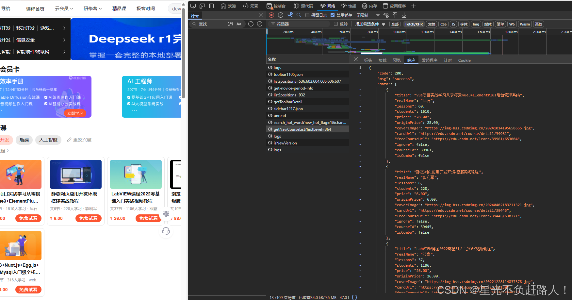
Task: Toggle the JS type filter
Action: click(x=453, y=24)
